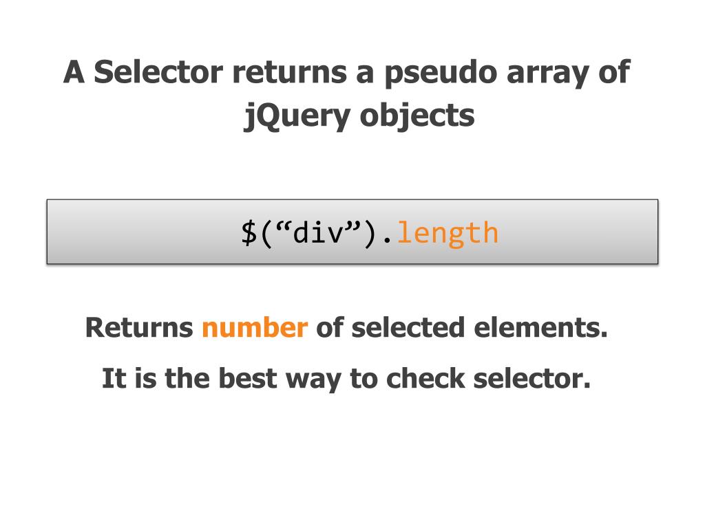The width and height of the screenshot is (705, 528).
Task: Click the lowercase "returns" in the heading
Action: (289, 72)
